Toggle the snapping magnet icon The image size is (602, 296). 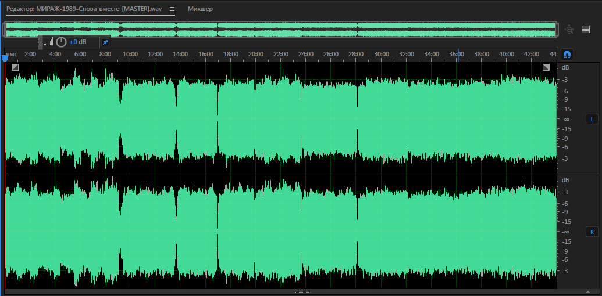click(568, 55)
